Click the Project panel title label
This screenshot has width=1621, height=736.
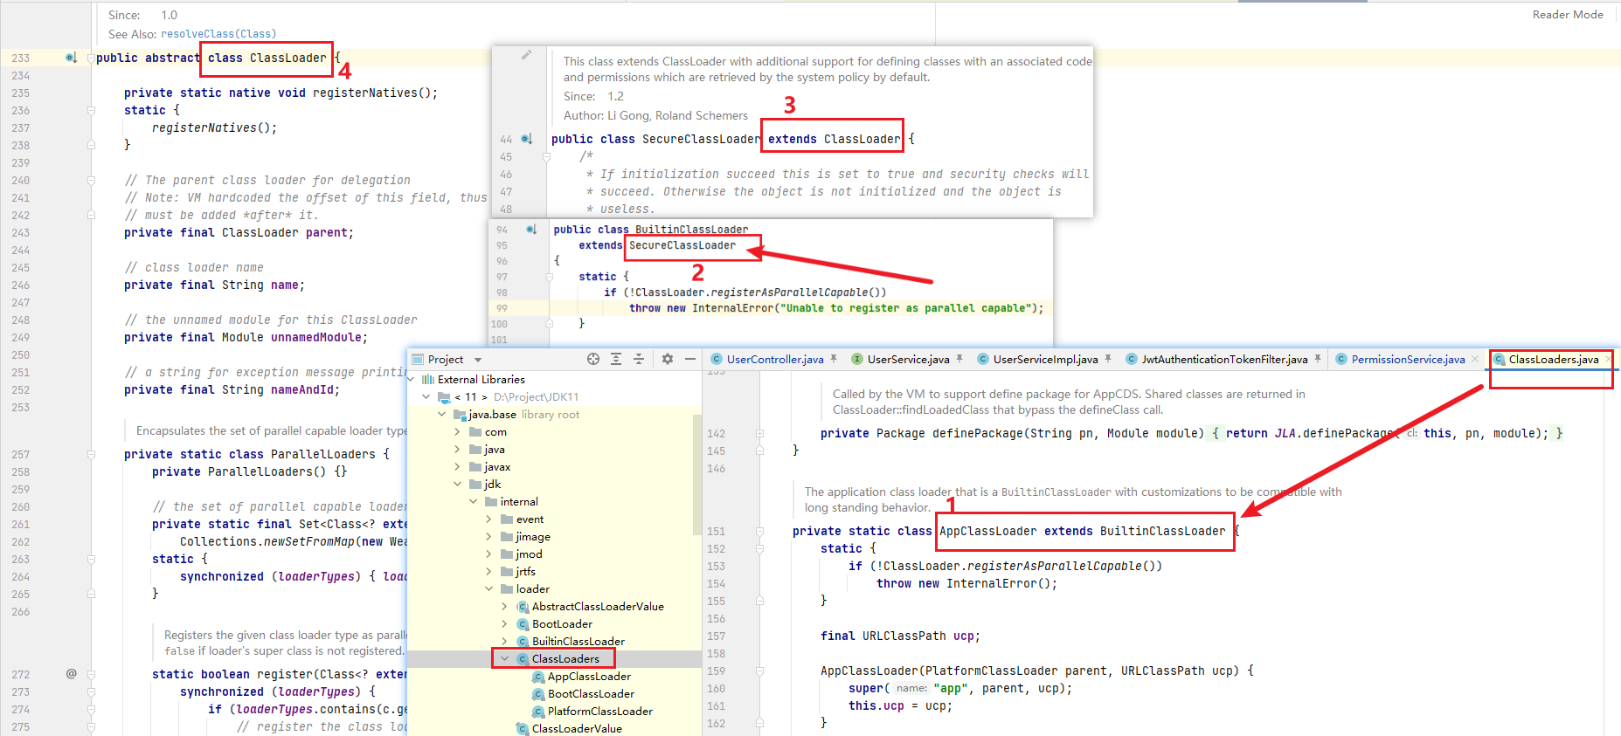(446, 360)
